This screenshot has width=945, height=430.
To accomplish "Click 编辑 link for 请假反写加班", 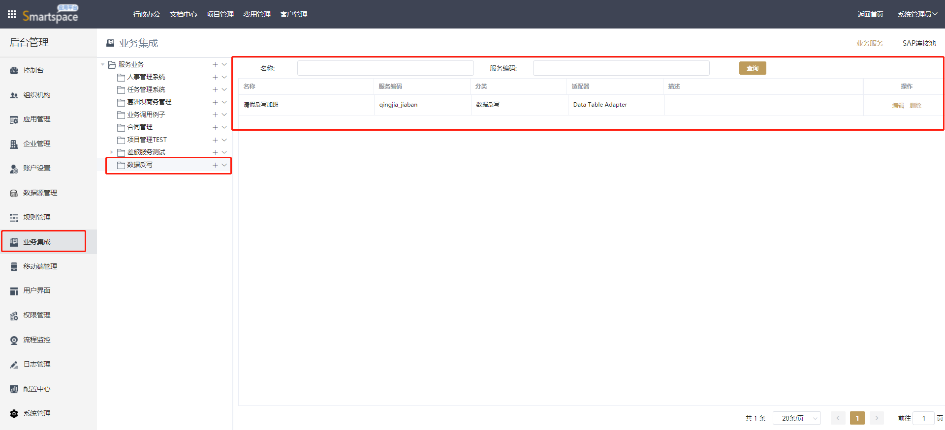I will [x=898, y=105].
